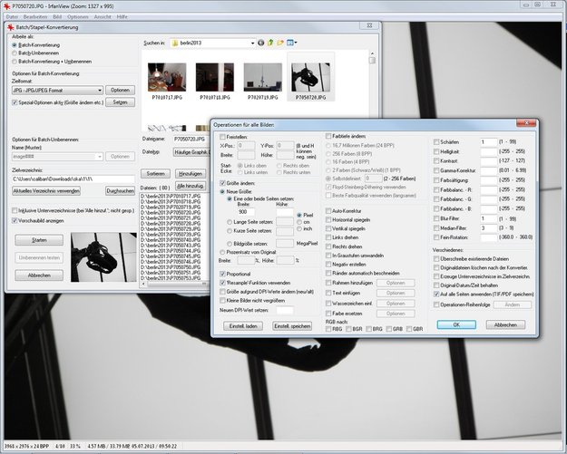567x454 pixels.
Task: Open the Bild menu
Action: (x=57, y=16)
